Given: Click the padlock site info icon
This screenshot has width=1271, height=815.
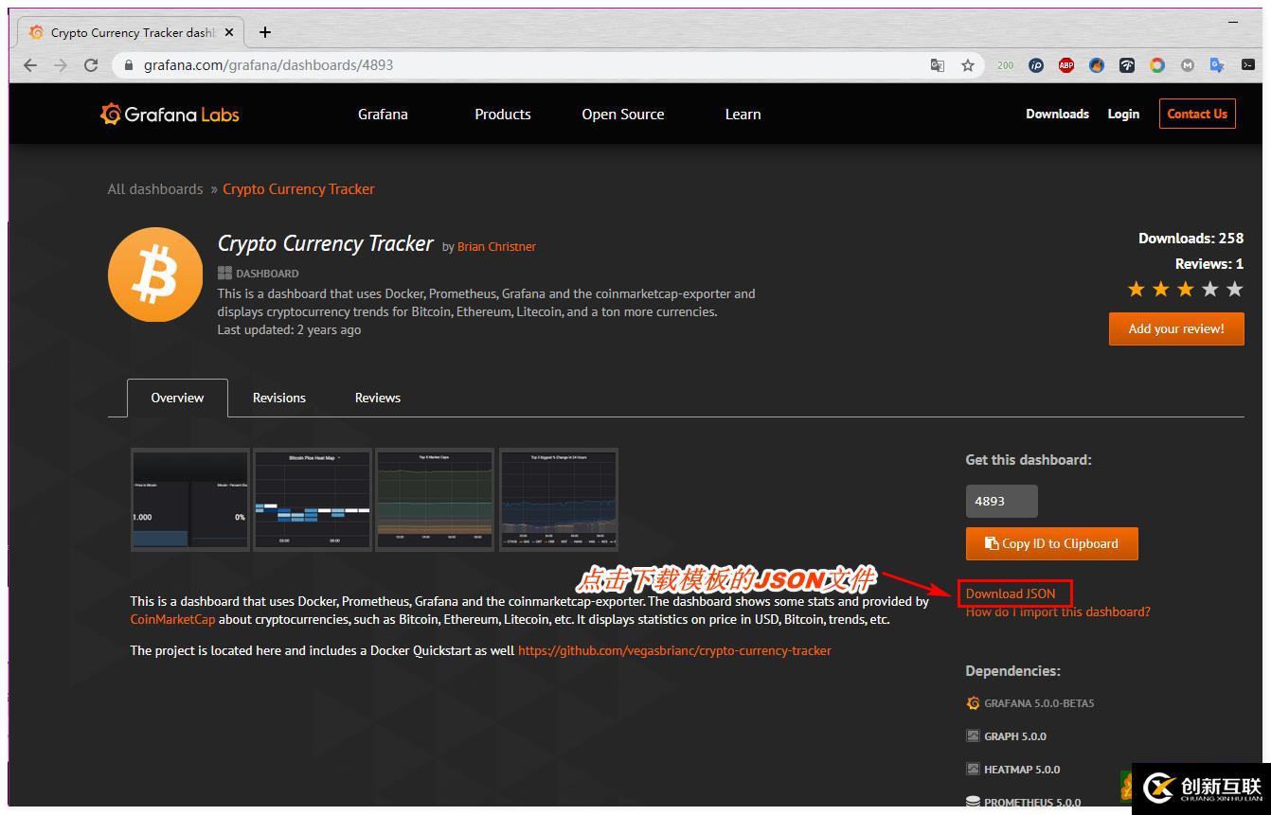Looking at the screenshot, I should point(130,65).
